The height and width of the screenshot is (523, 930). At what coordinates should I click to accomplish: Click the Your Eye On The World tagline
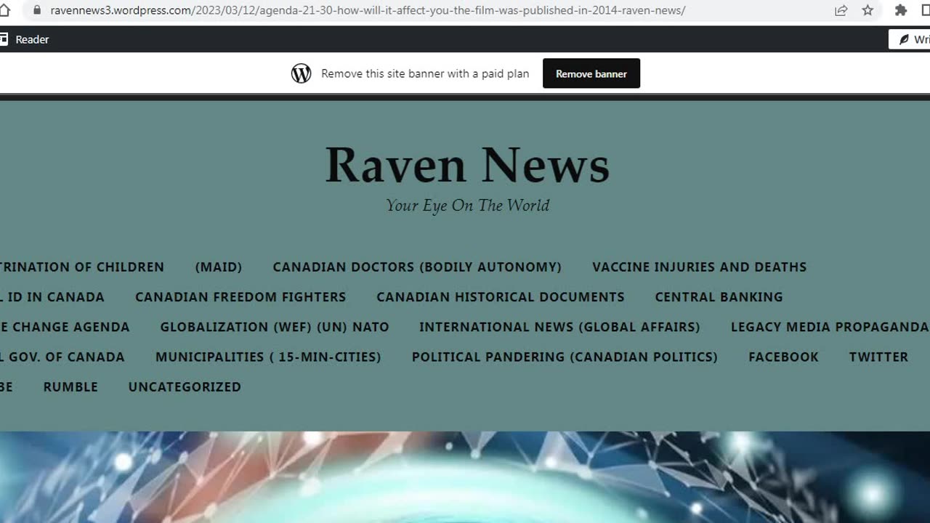467,206
